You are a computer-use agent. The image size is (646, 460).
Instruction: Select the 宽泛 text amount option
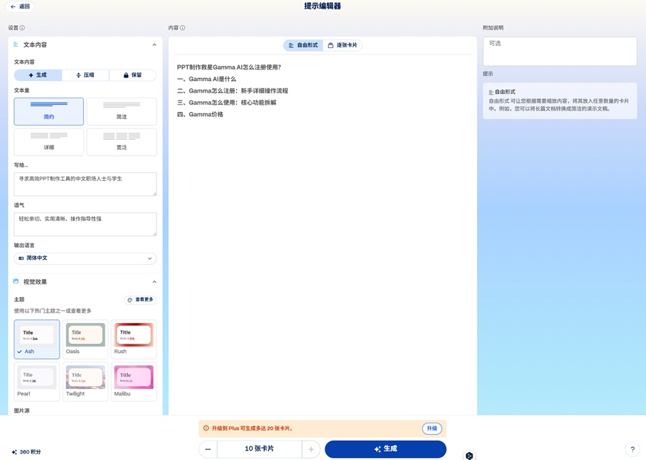pyautogui.click(x=121, y=142)
